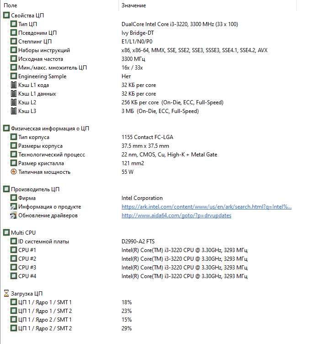Click the 'Производитель ЦП' section icon
The height and width of the screenshot is (344, 309).
tap(6, 189)
